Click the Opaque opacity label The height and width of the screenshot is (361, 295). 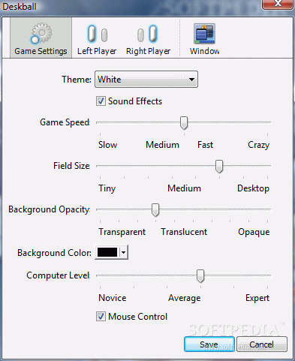[x=254, y=232]
